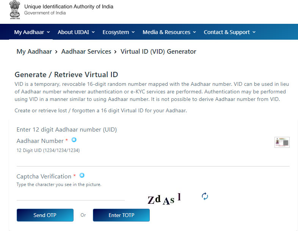Image resolution: width=298 pixels, height=231 pixels.
Task: Go to Aadhaar Services breadcrumb link
Action: tap(86, 51)
